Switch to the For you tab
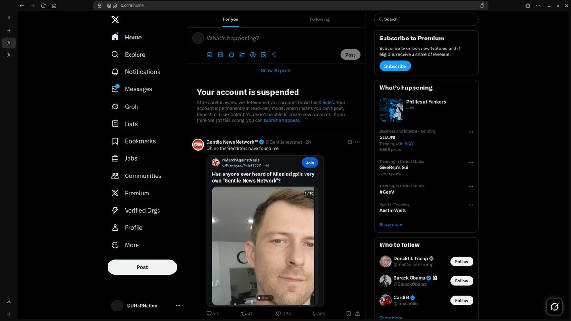Viewport: 571px width, 321px height. click(x=231, y=19)
